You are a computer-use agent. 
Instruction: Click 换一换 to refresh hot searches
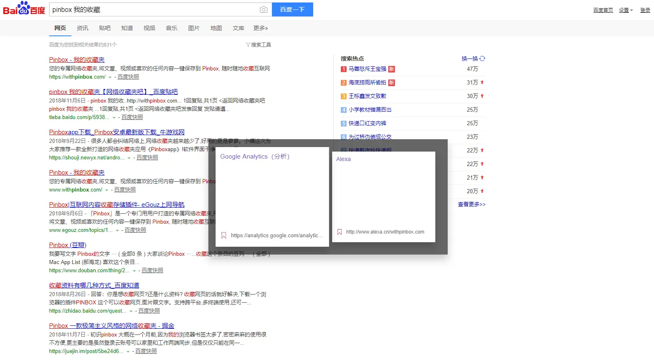(x=470, y=58)
